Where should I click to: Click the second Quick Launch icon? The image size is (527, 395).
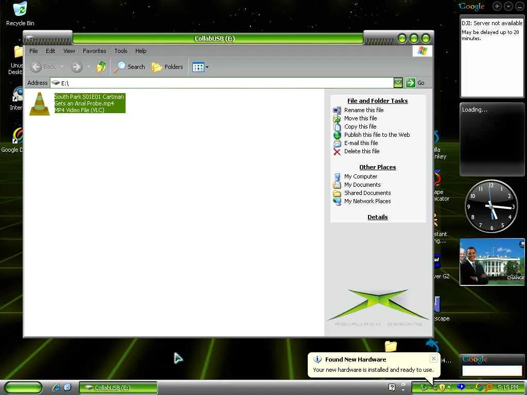point(67,388)
